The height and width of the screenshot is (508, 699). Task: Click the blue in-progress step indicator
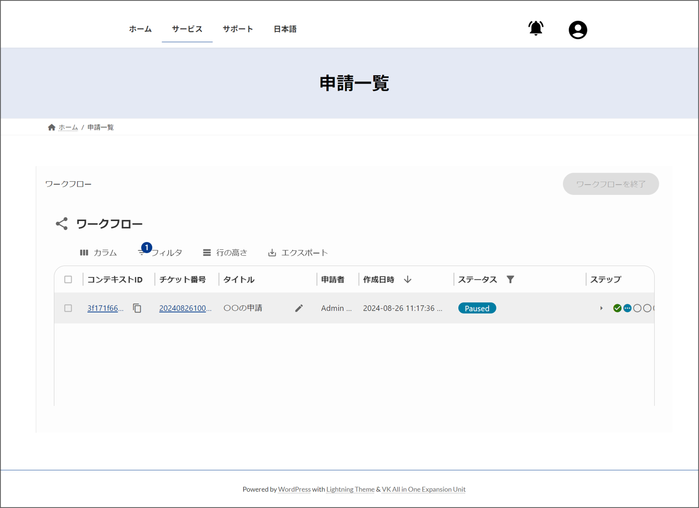627,308
